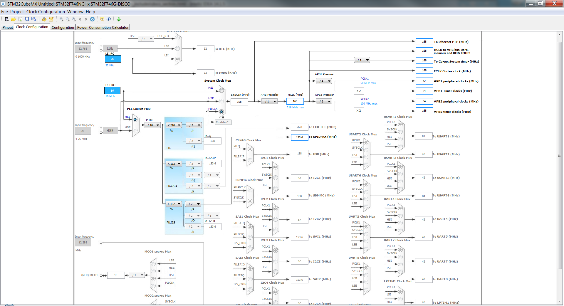Click the Enable CSS button
Screen dimensions: 564x306
pyautogui.click(x=223, y=122)
